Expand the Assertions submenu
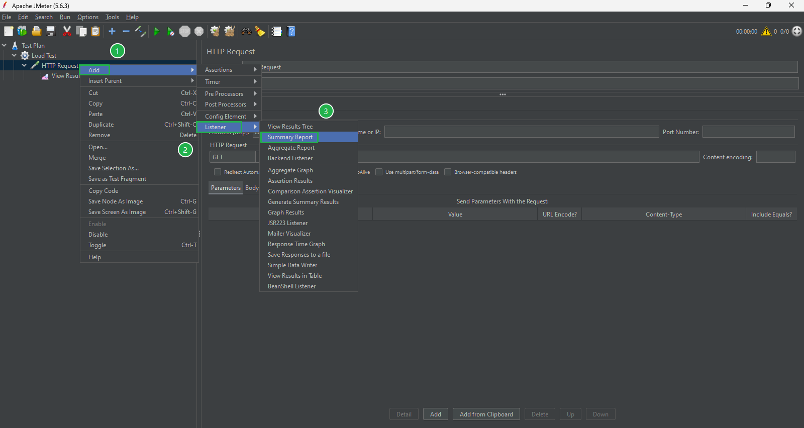This screenshot has height=428, width=804. (x=229, y=70)
